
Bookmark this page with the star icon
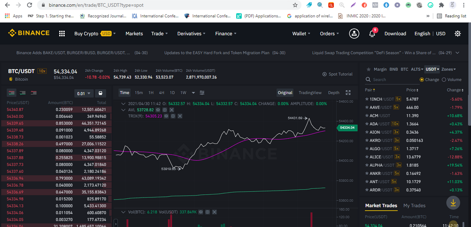(x=295, y=5)
